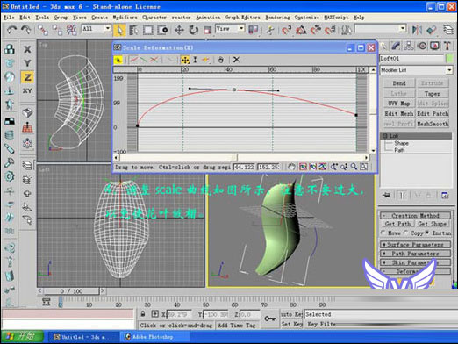The height and width of the screenshot is (344, 458).
Task: Open the MAXScript menu
Action: pyautogui.click(x=336, y=18)
